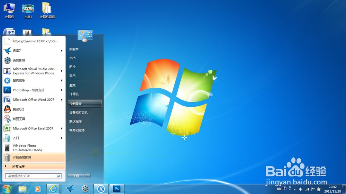Image resolution: width=346 pixels, height=194 pixels.
Task: Open the Computer desktop icon
Action: tap(9, 11)
